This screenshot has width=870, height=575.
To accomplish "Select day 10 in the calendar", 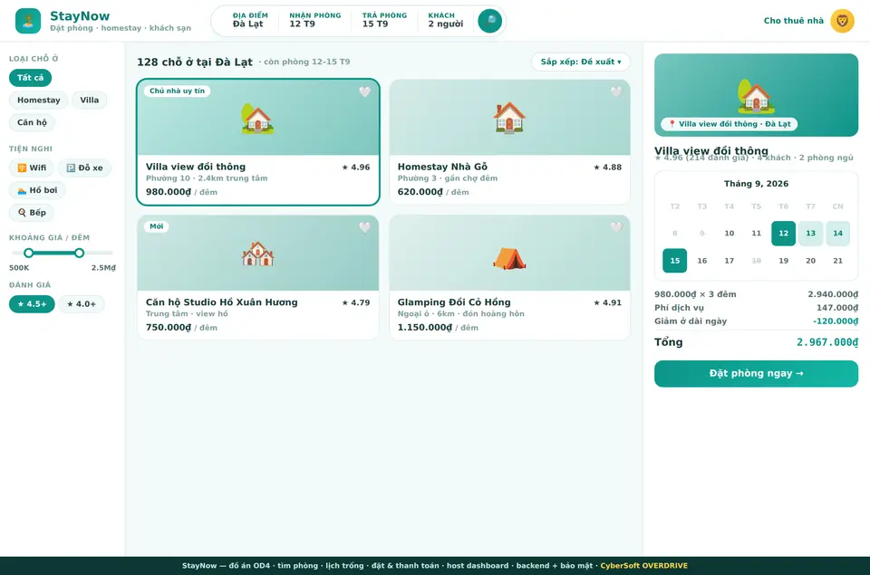I will 729,234.
